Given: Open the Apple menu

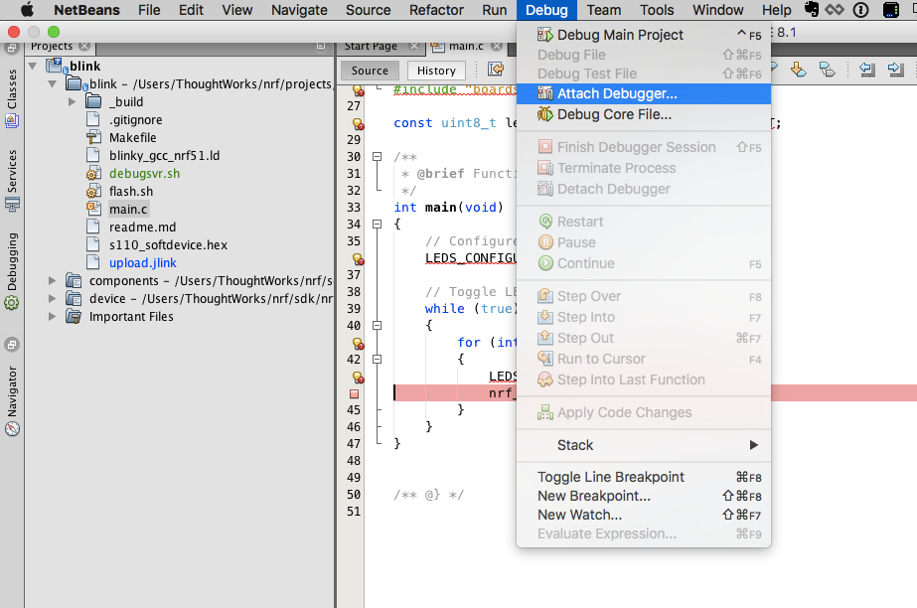Looking at the screenshot, I should click(x=27, y=10).
